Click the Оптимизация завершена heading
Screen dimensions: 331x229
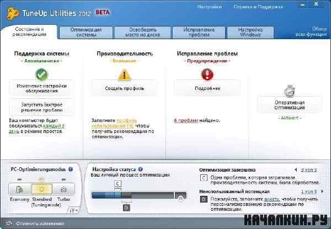pos(227,170)
